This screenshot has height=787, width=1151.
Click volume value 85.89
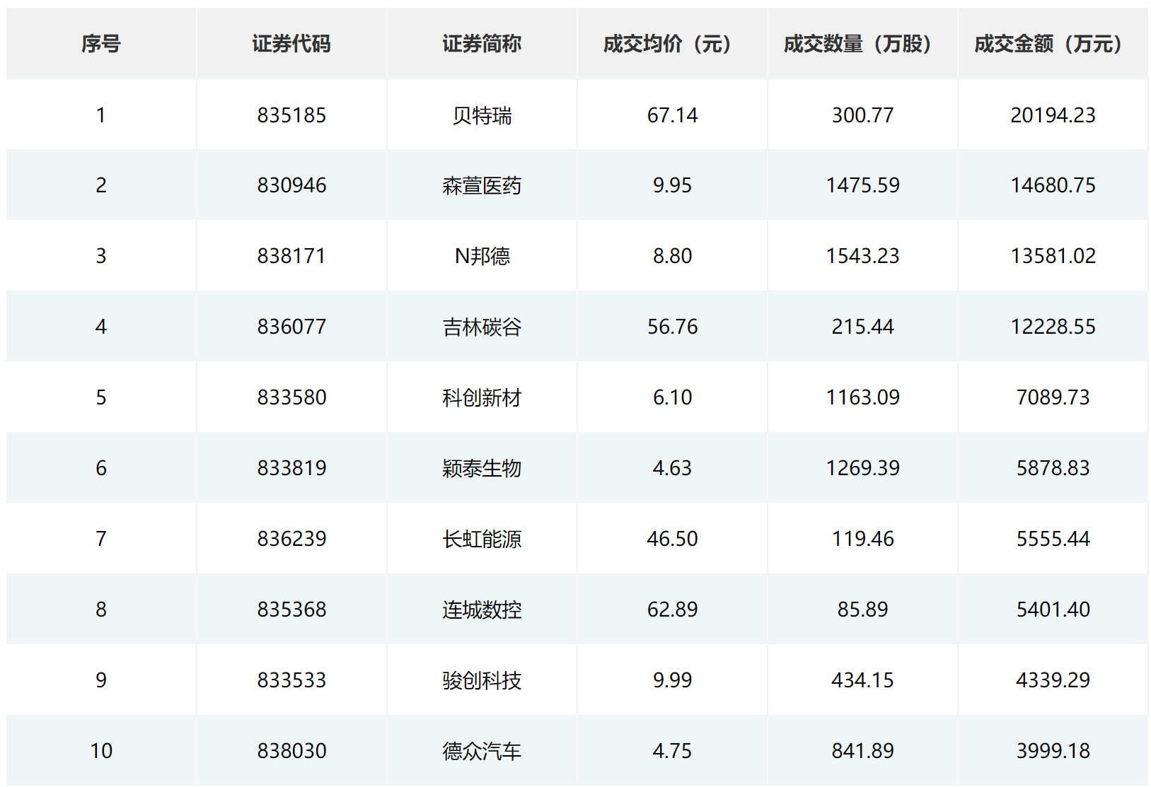pyautogui.click(x=862, y=610)
